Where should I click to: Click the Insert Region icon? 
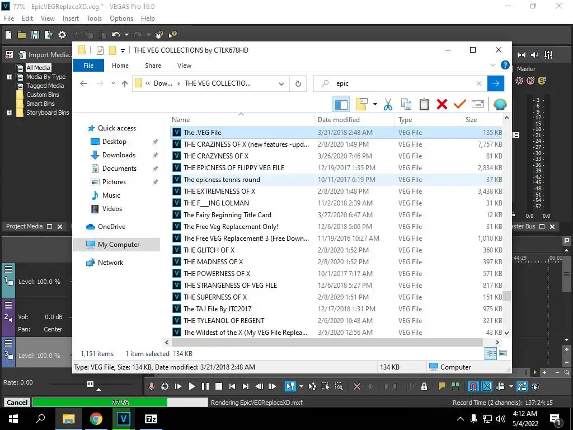[x=455, y=386]
